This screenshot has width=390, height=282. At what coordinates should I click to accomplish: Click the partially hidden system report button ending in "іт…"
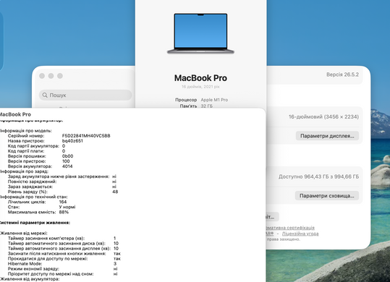[272, 217]
